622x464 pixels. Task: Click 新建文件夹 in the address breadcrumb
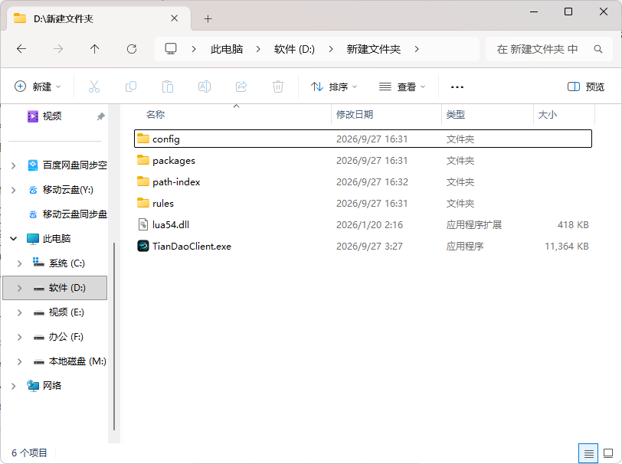pos(373,49)
